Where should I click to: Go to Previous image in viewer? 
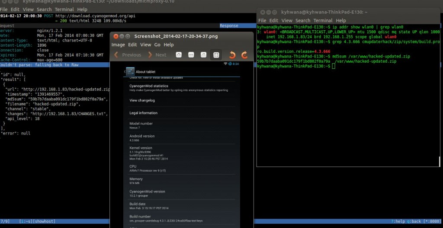[x=128, y=55]
